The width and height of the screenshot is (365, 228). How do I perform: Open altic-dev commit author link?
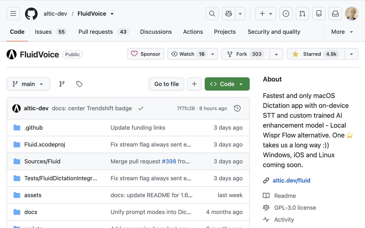click(x=36, y=108)
